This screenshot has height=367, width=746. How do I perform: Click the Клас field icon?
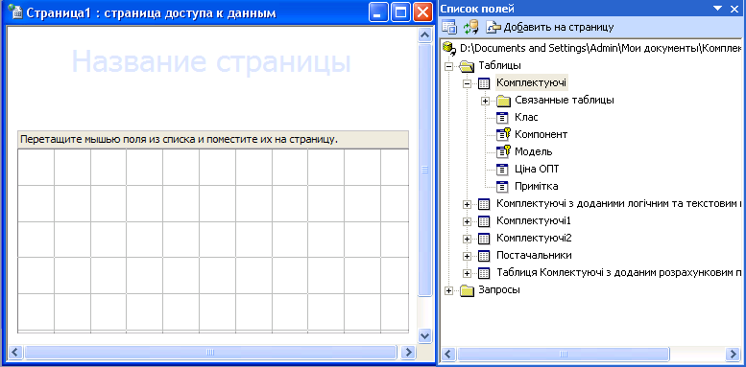point(502,118)
